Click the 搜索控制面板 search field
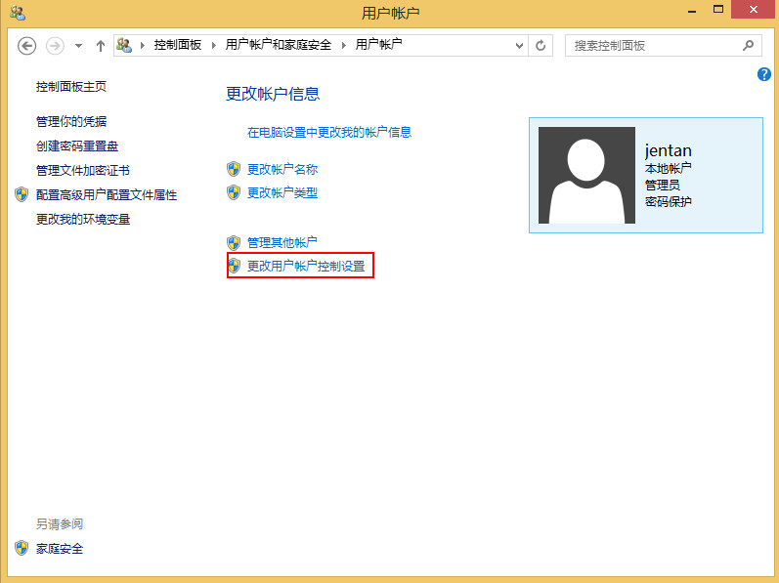 650,45
